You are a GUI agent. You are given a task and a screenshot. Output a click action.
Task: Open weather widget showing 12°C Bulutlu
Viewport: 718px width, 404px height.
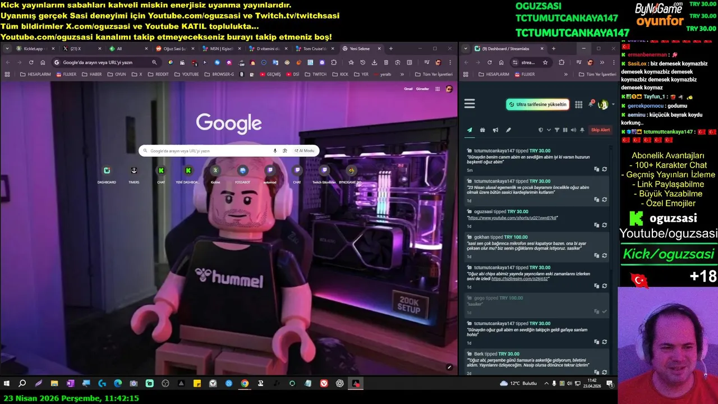[518, 383]
